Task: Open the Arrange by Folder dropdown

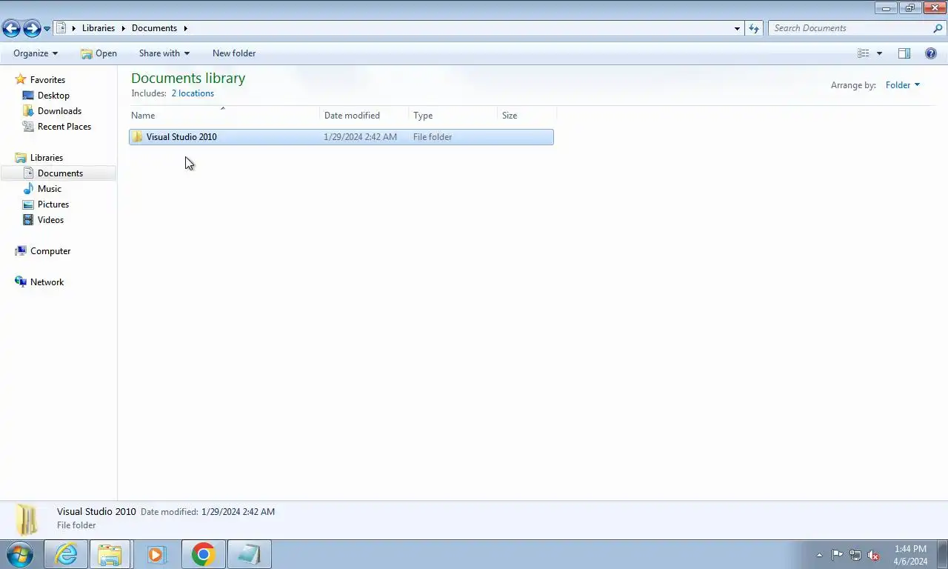Action: coord(902,85)
